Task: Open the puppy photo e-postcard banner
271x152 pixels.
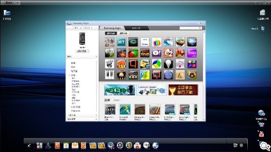Action: pos(152,90)
